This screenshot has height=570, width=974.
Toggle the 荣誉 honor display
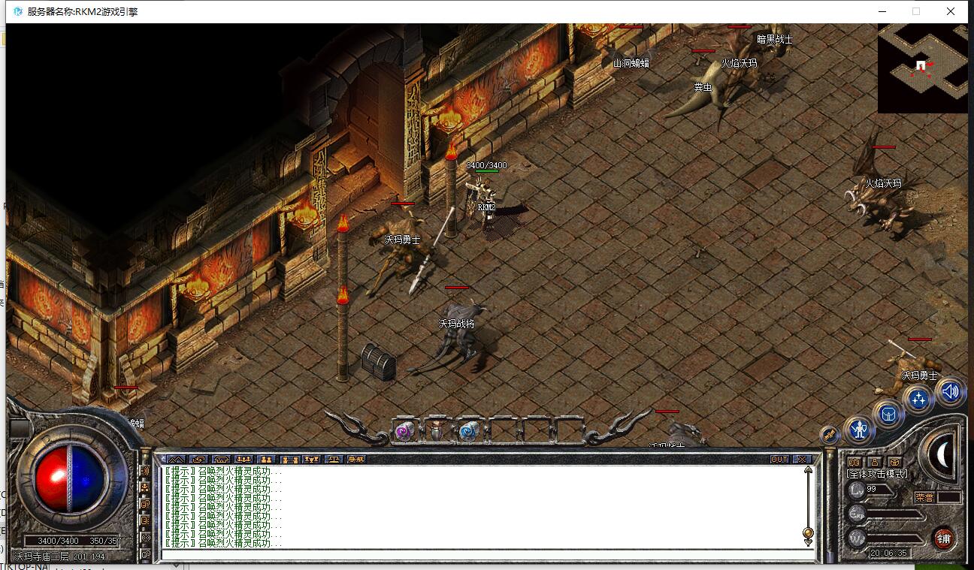[924, 497]
